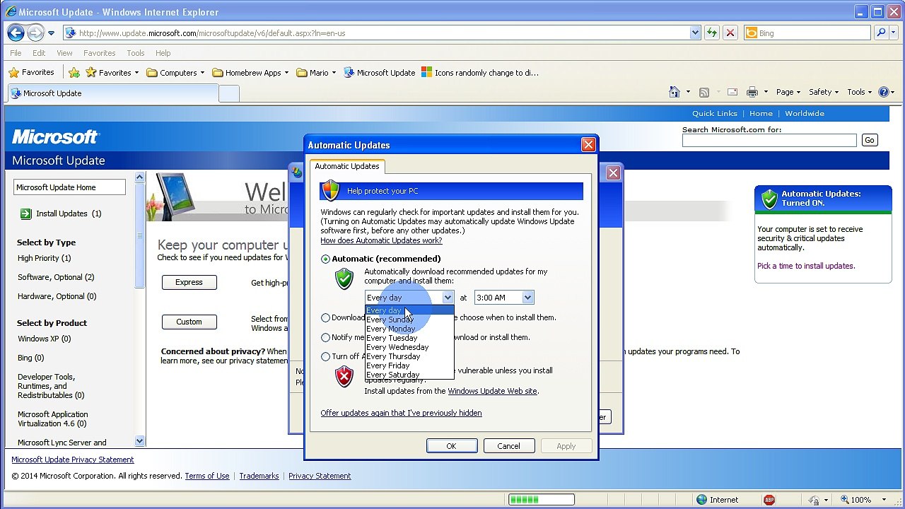Click OK in Automatic Updates dialog
Image resolution: width=905 pixels, height=509 pixels.
[451, 446]
